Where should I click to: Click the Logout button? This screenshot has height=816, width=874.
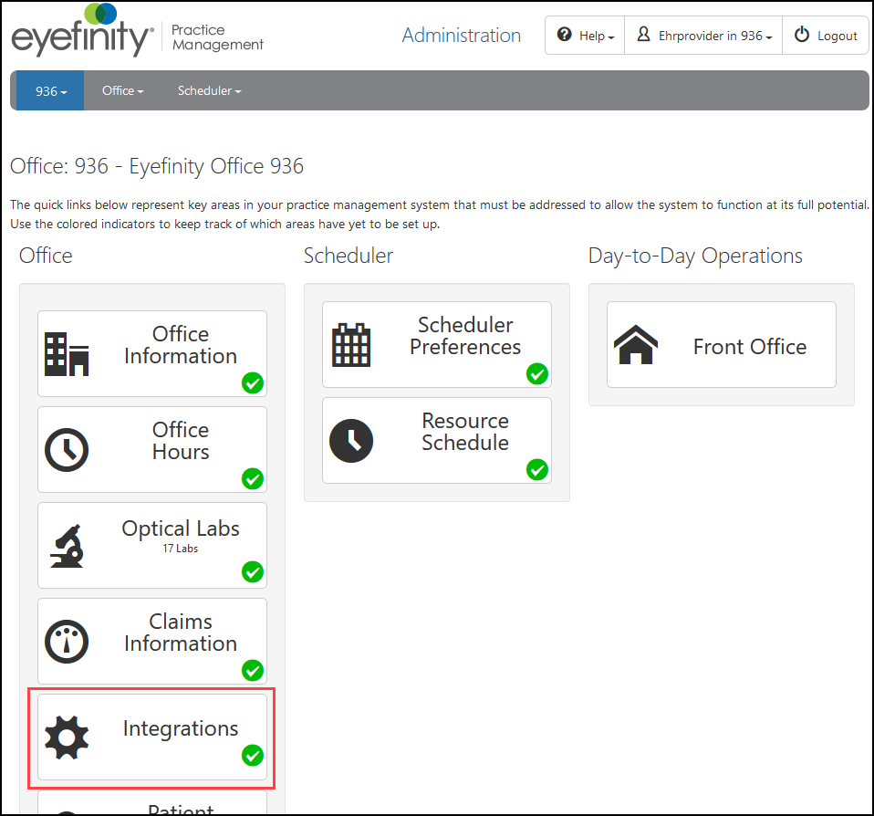[826, 36]
